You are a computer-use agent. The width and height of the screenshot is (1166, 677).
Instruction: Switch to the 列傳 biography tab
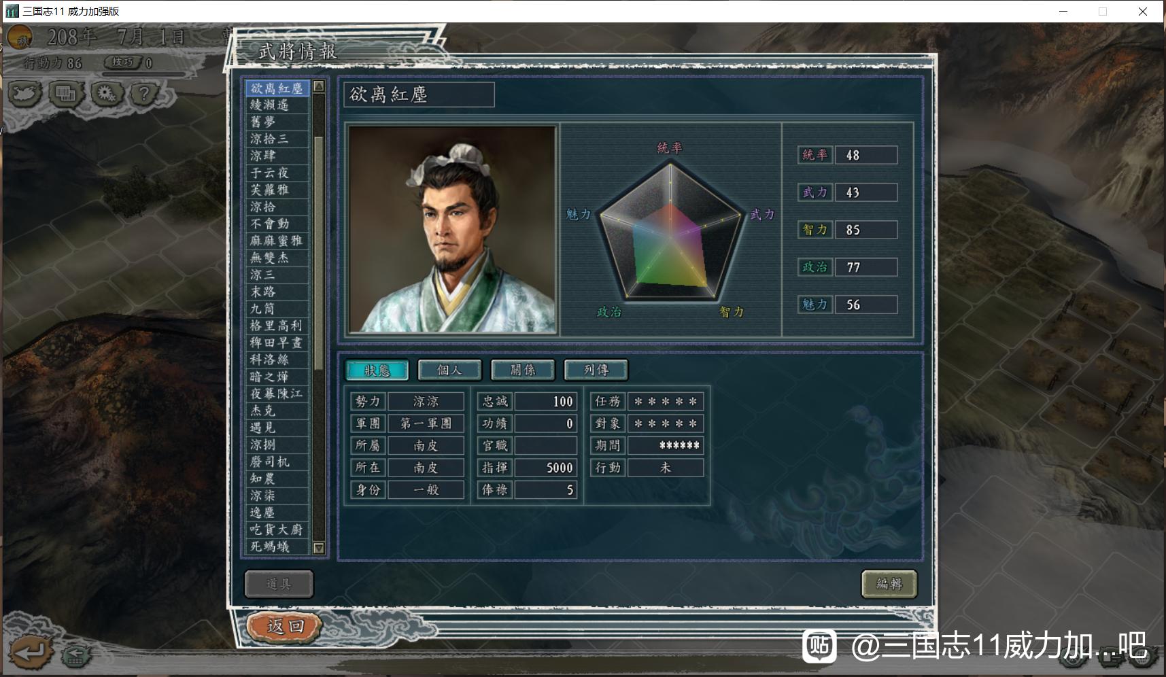click(x=596, y=370)
